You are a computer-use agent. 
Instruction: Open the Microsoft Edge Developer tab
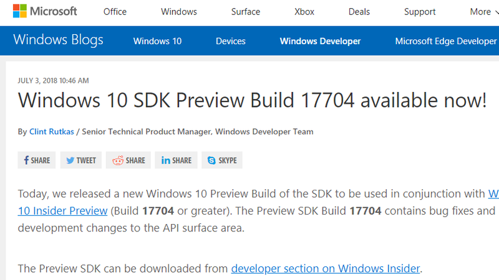pos(446,41)
